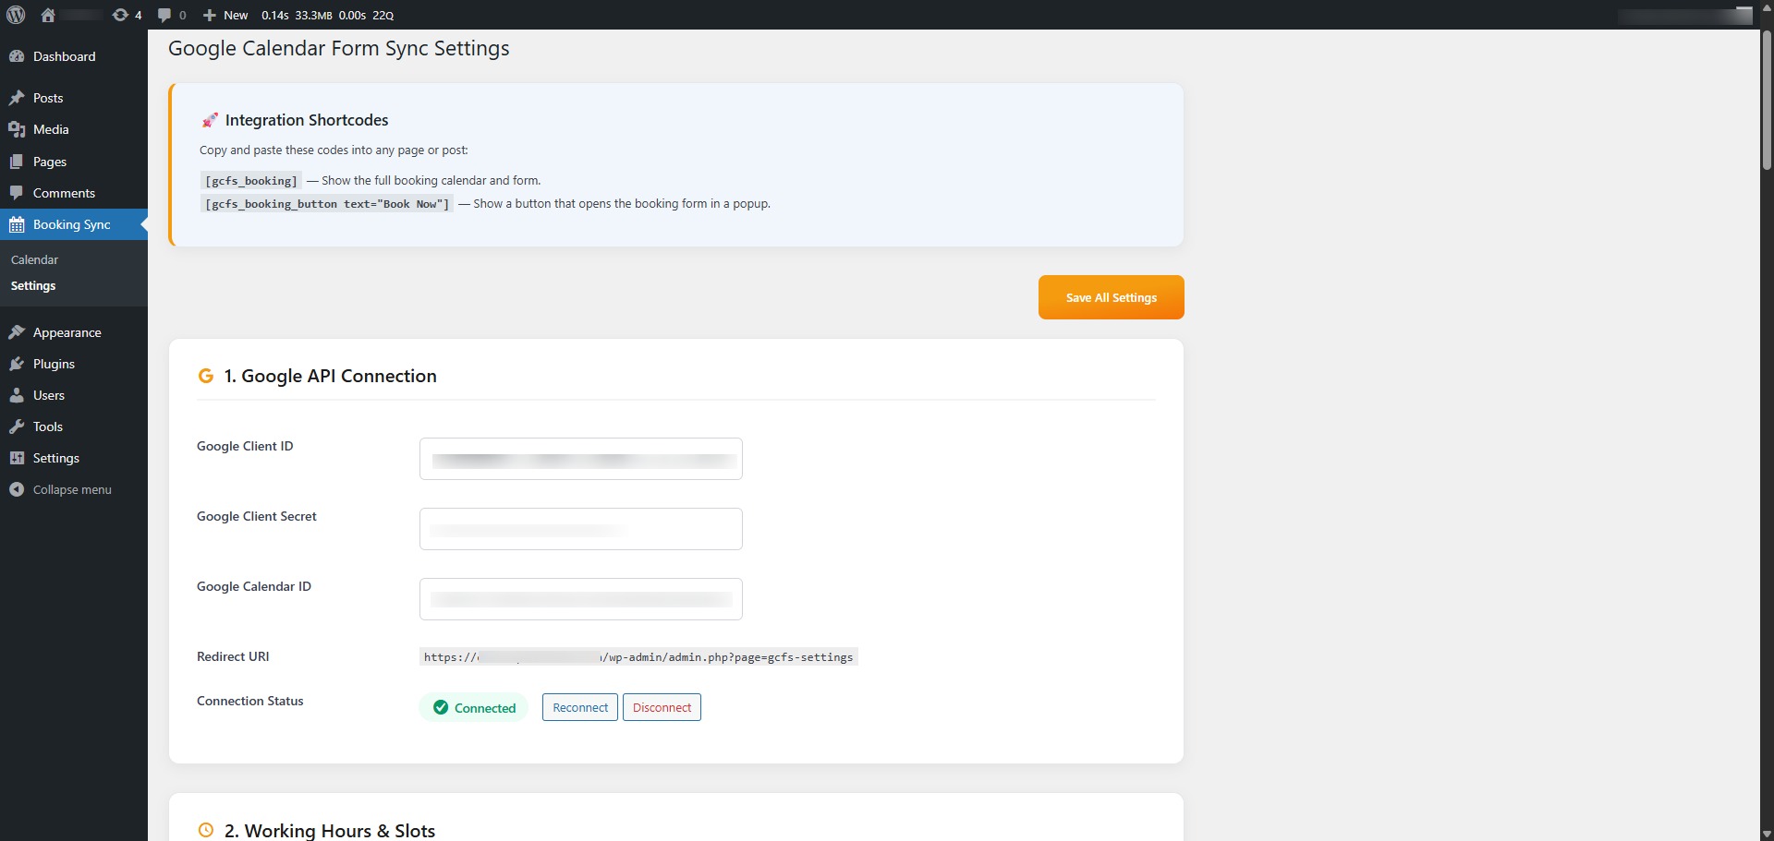Click clock icon beside Working Hours & Slots
The height and width of the screenshot is (841, 1774).
pyautogui.click(x=206, y=830)
